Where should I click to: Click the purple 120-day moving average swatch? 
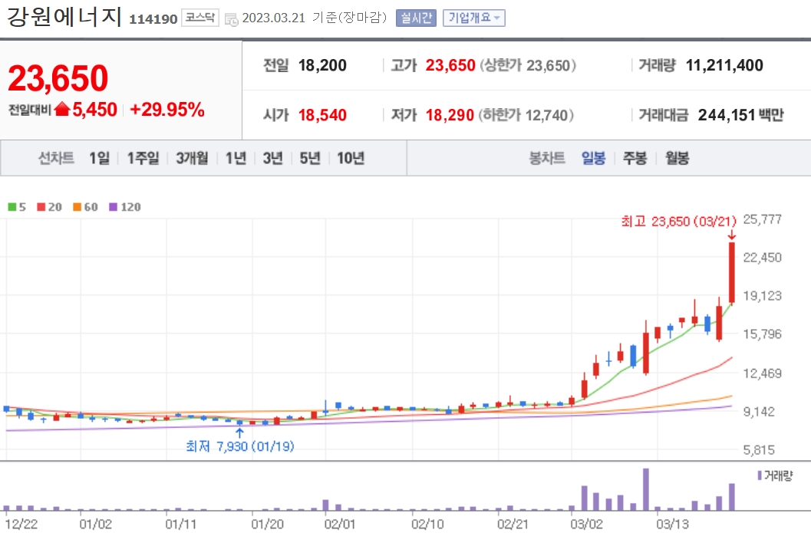[114, 207]
